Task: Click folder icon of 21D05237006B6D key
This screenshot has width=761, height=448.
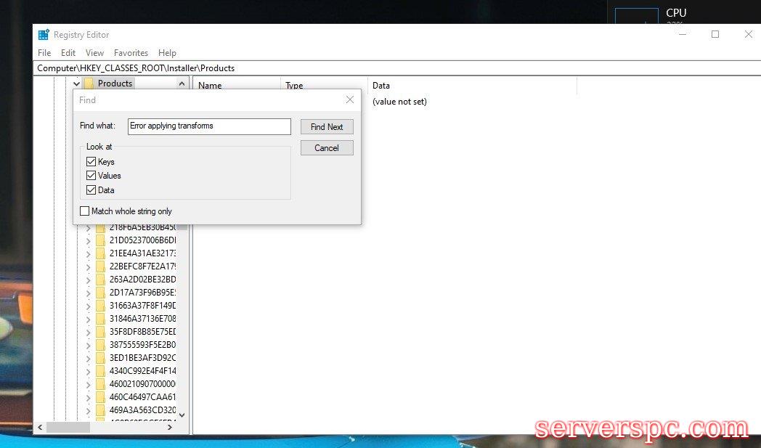Action: tap(100, 240)
